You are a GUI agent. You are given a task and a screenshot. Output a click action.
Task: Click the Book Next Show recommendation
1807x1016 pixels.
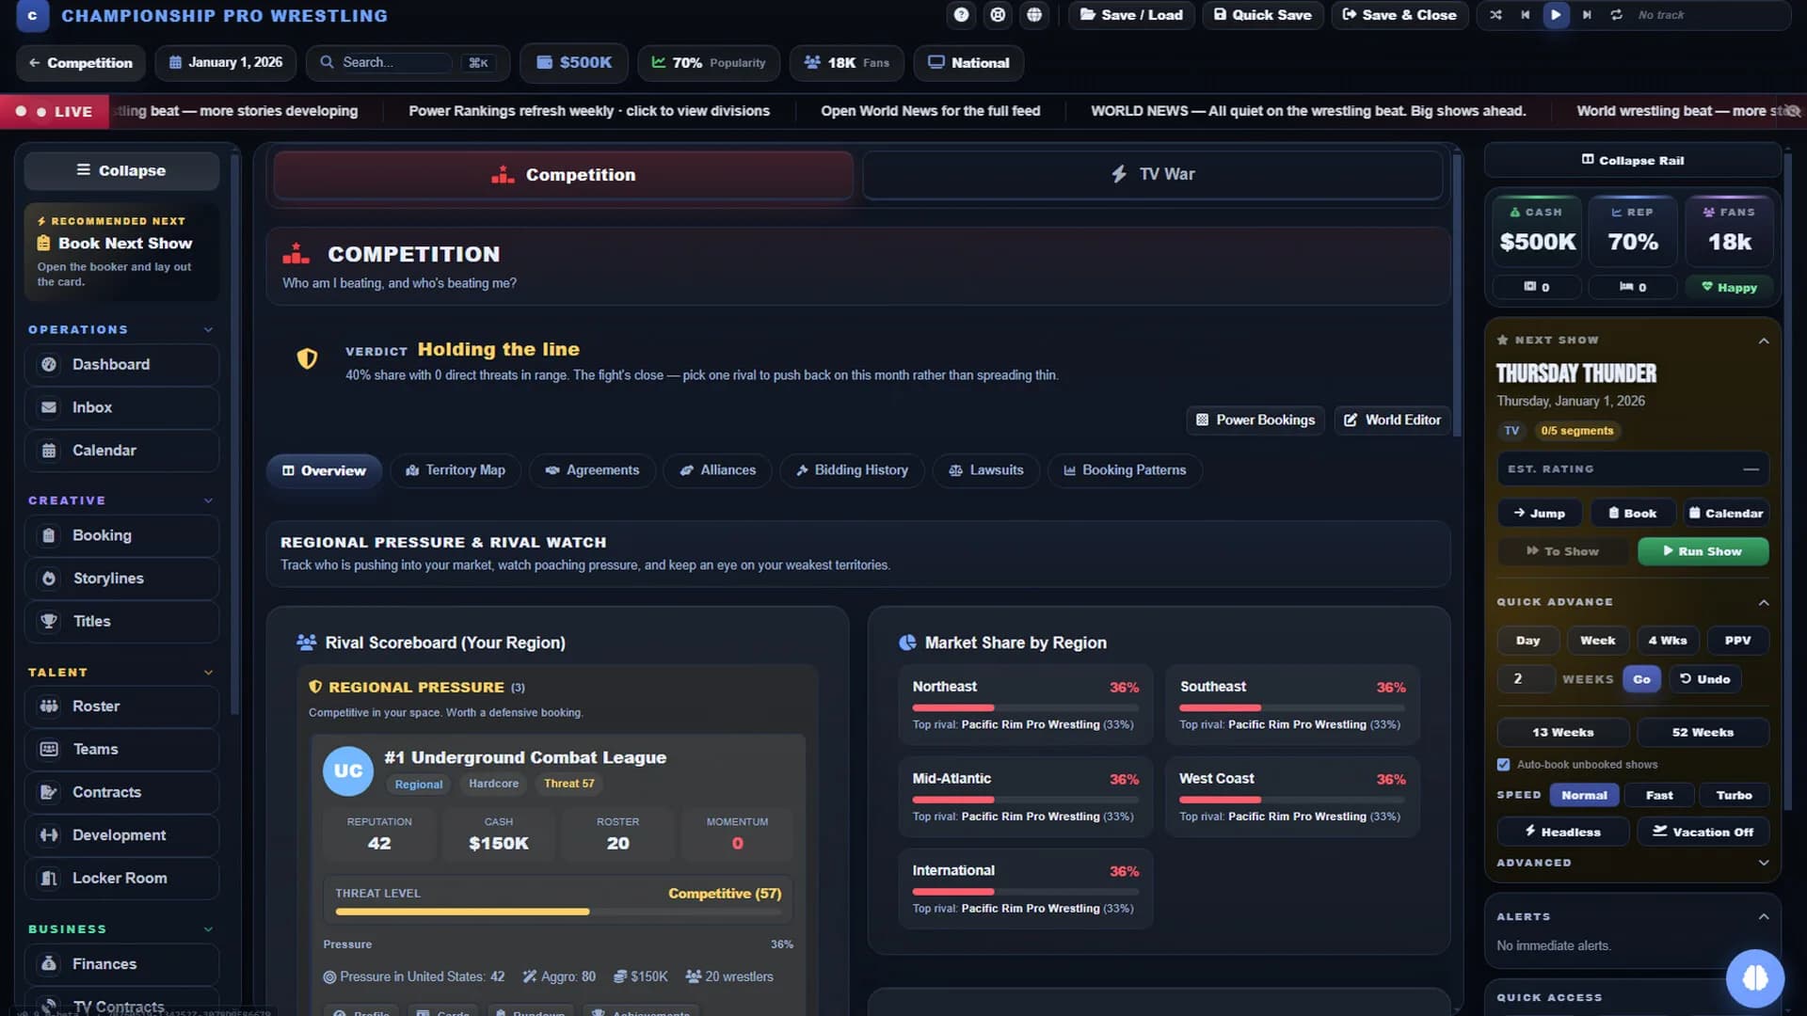pos(121,253)
